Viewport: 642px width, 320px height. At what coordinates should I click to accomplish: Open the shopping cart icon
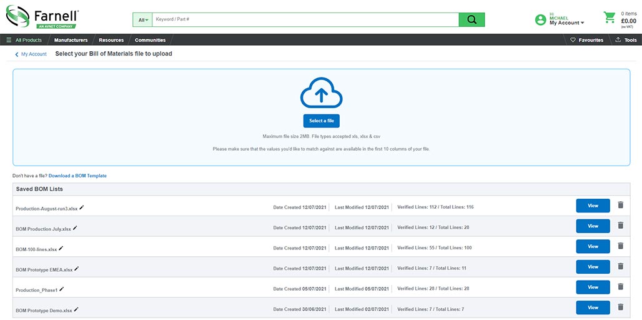coord(610,17)
